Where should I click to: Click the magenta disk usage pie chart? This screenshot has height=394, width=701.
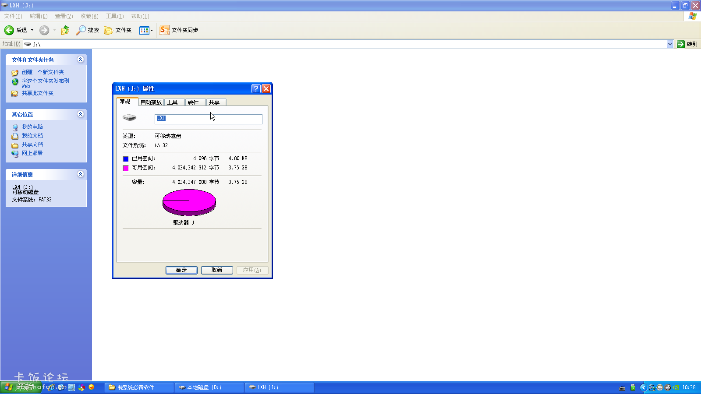(189, 202)
